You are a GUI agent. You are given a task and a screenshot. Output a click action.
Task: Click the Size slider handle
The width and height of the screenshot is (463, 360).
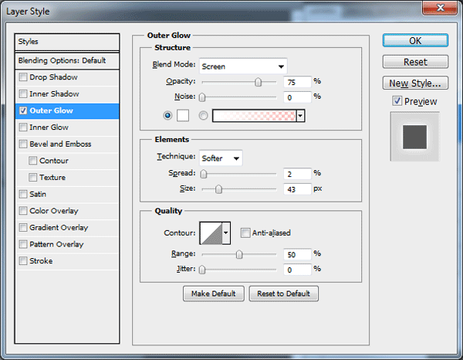tap(218, 189)
